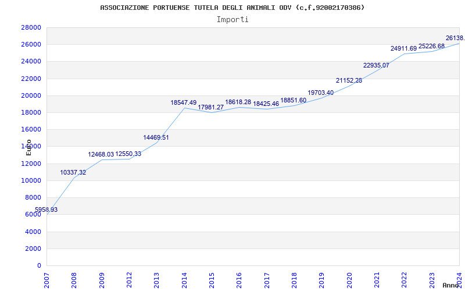This screenshot has width=465, height=291.
Task: Click the 8000 y-axis value
Action: [x=33, y=197]
